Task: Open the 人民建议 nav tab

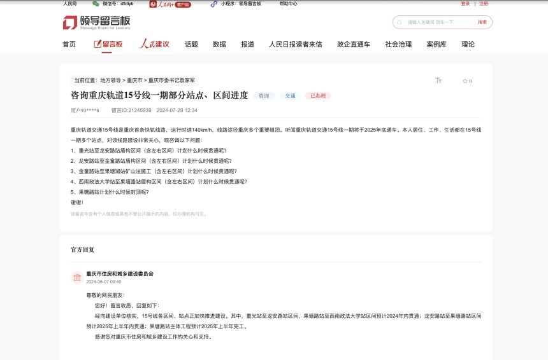Action: pos(154,44)
